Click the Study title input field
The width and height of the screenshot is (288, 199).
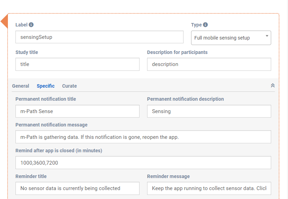(x=77, y=64)
